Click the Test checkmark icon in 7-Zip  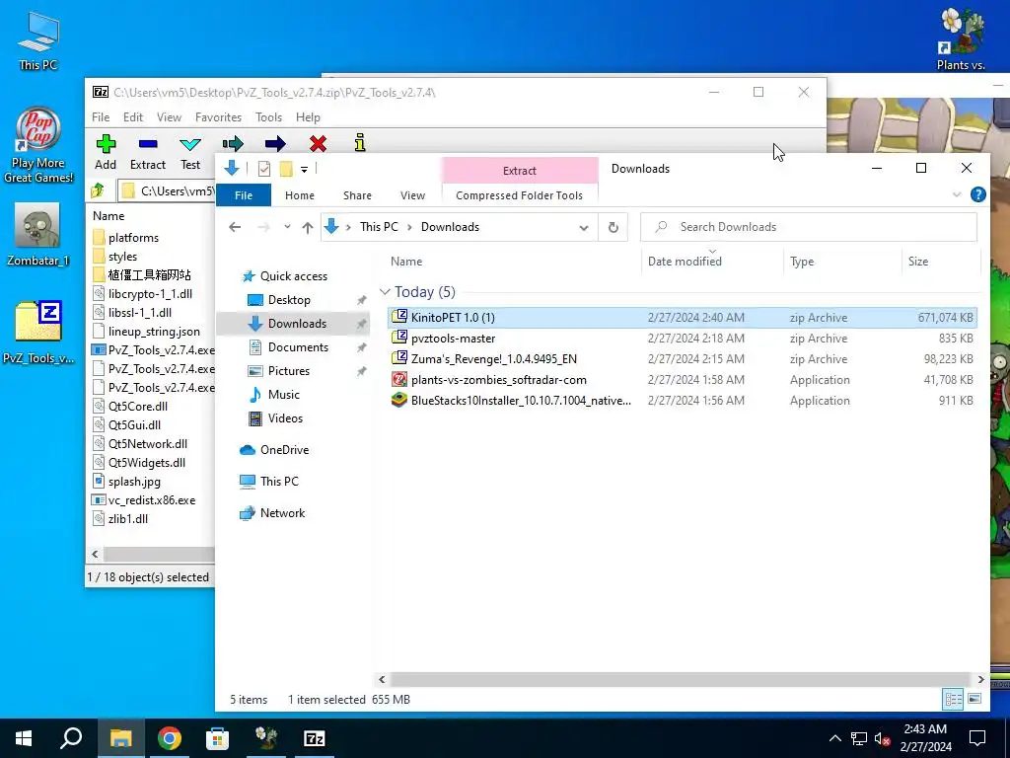(190, 144)
